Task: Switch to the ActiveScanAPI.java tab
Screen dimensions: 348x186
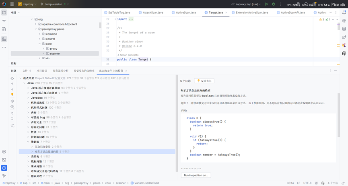Action: (x=291, y=12)
